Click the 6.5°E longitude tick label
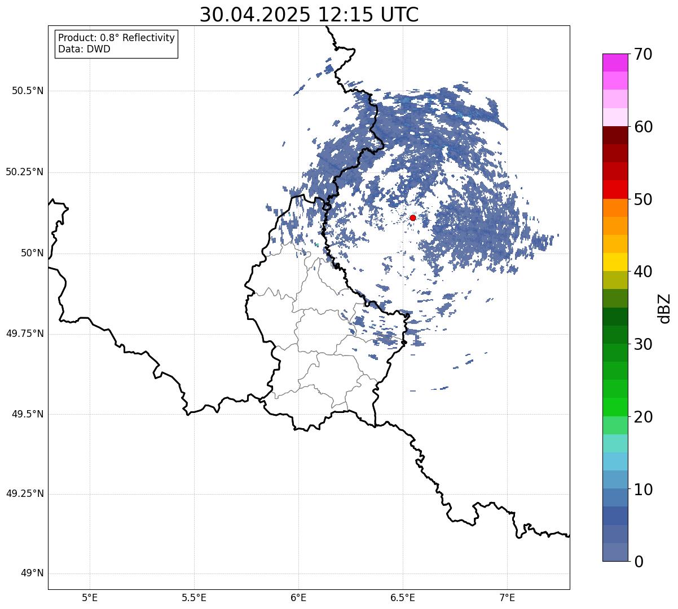Image resolution: width=678 pixels, height=609 pixels. pyautogui.click(x=403, y=597)
